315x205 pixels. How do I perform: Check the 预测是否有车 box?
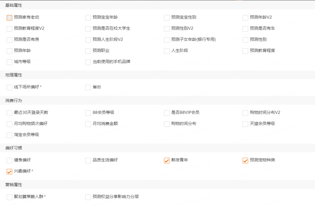click(x=245, y=28)
